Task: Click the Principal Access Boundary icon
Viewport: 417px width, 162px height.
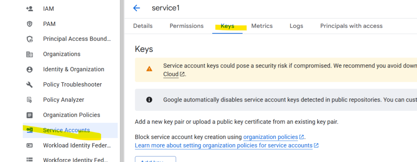Action: 29,39
